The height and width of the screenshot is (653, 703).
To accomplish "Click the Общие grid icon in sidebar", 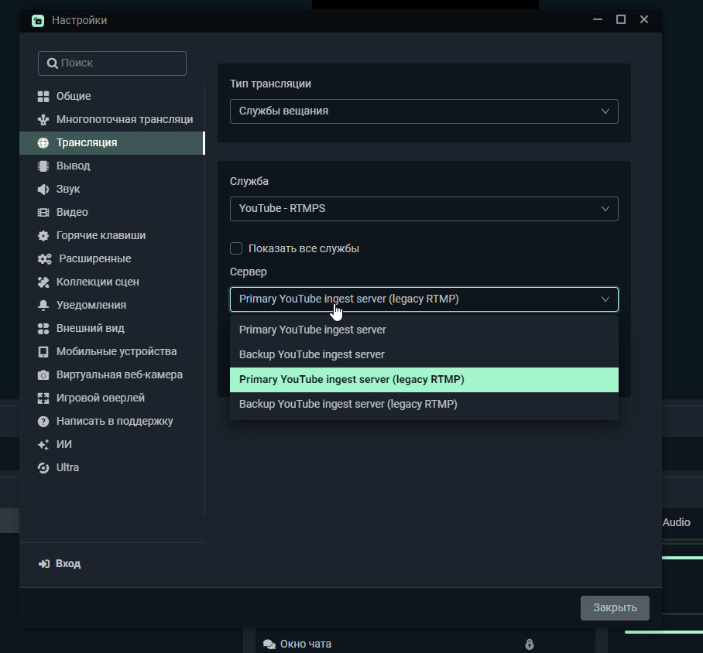I will pos(43,97).
